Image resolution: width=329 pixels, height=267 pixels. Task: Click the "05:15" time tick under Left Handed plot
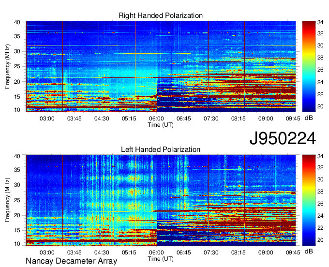point(129,252)
